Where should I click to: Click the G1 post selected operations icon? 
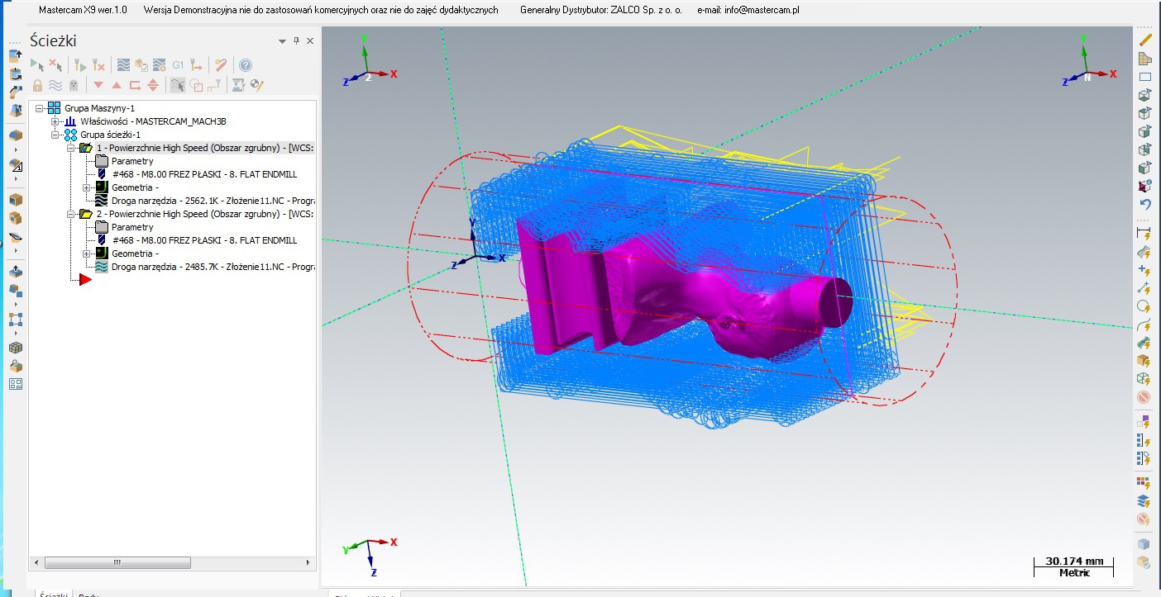(178, 64)
